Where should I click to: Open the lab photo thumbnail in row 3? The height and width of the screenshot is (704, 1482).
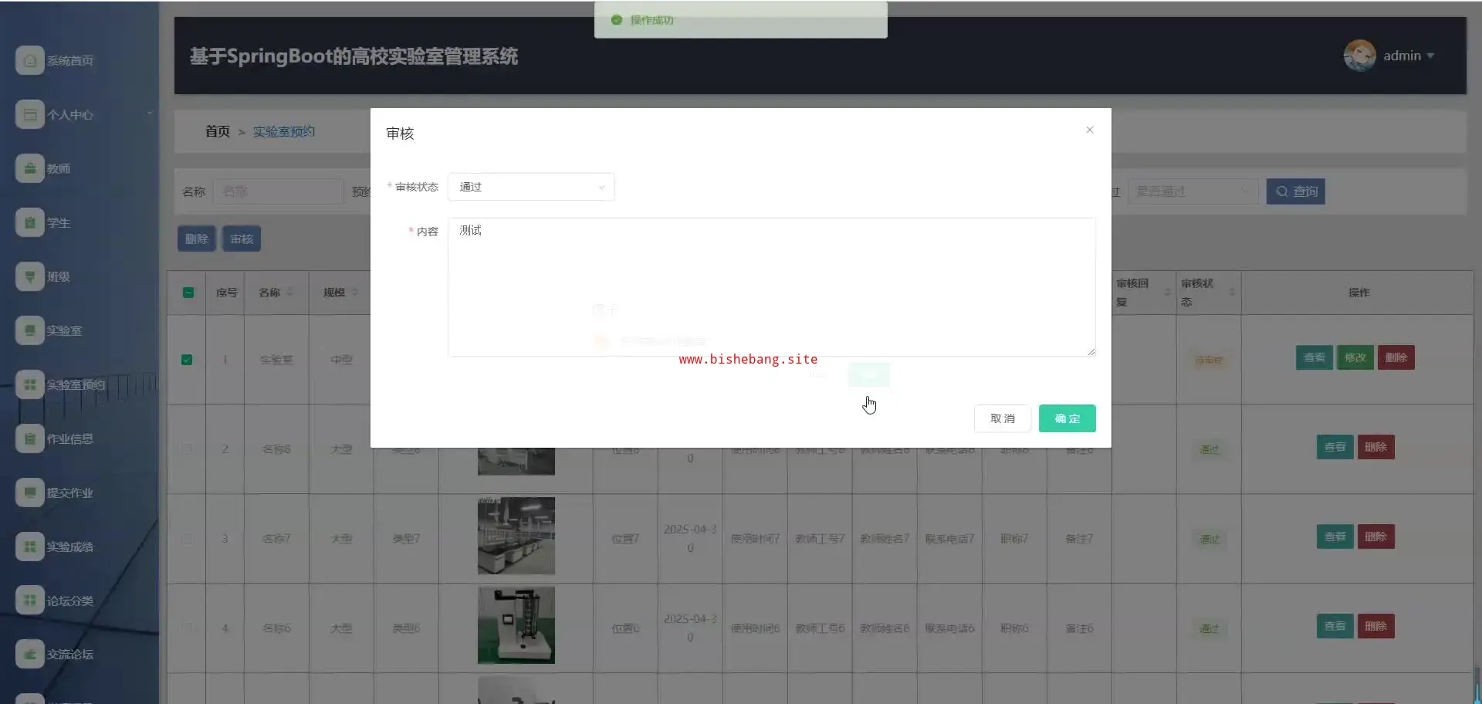click(x=516, y=536)
